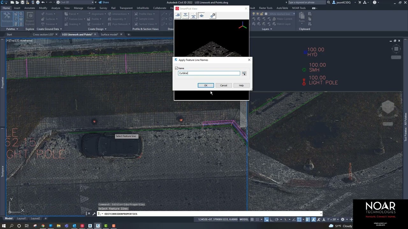Viewport: 408px width, 229px height.
Task: Click the Curbline name input field
Action: (x=209, y=73)
